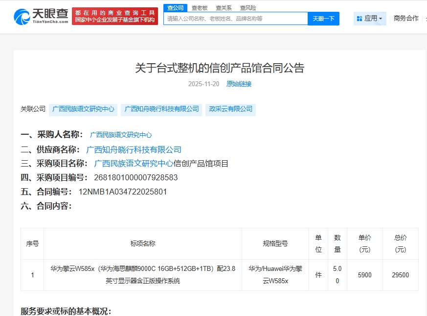Screen dimensions: 427x316
Task: Expand the 应用 dropdown arrow
Action: click(381, 19)
